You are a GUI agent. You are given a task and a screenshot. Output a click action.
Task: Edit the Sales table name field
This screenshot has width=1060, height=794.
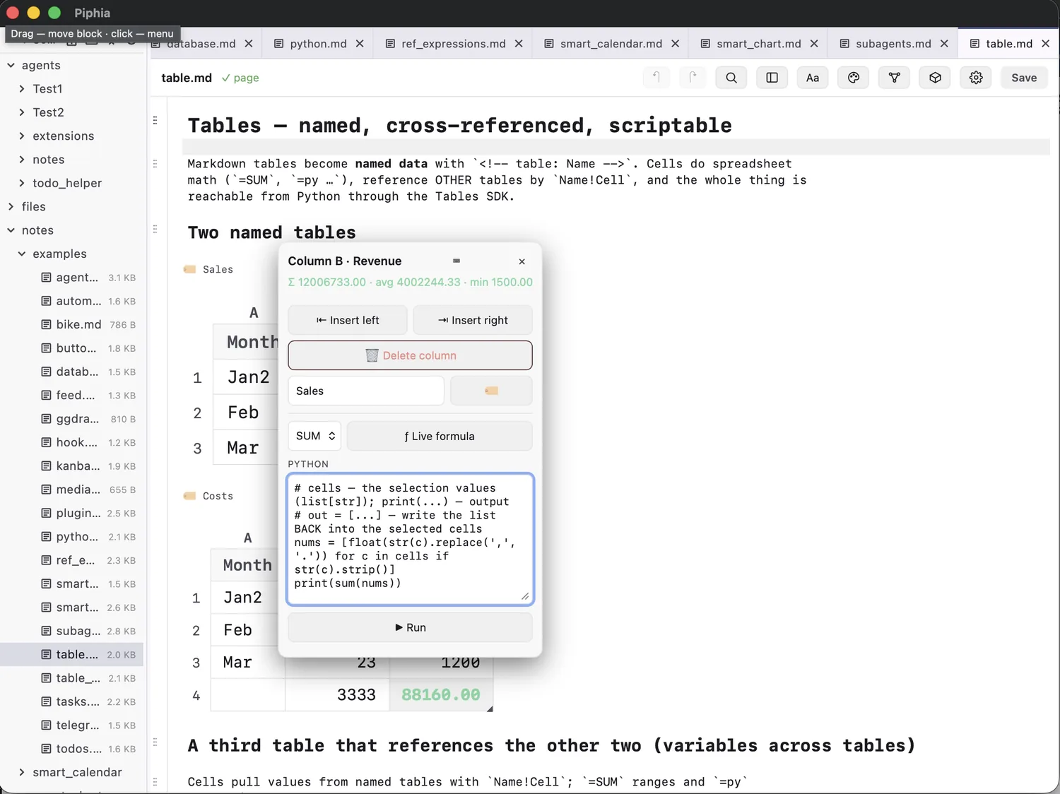tap(366, 391)
